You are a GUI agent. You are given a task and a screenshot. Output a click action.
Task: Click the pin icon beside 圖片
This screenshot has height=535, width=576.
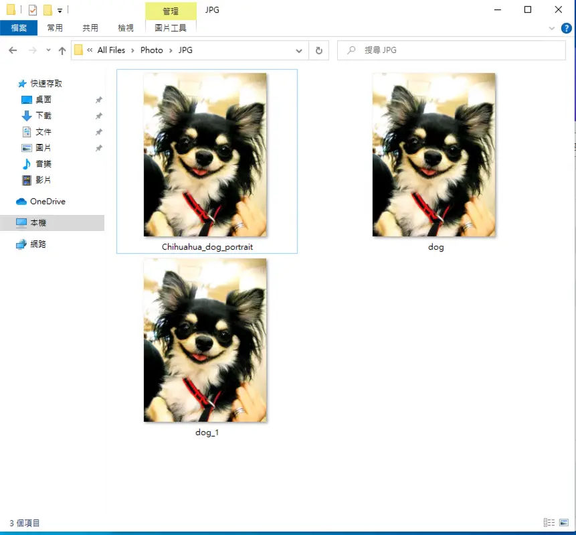[x=98, y=148]
